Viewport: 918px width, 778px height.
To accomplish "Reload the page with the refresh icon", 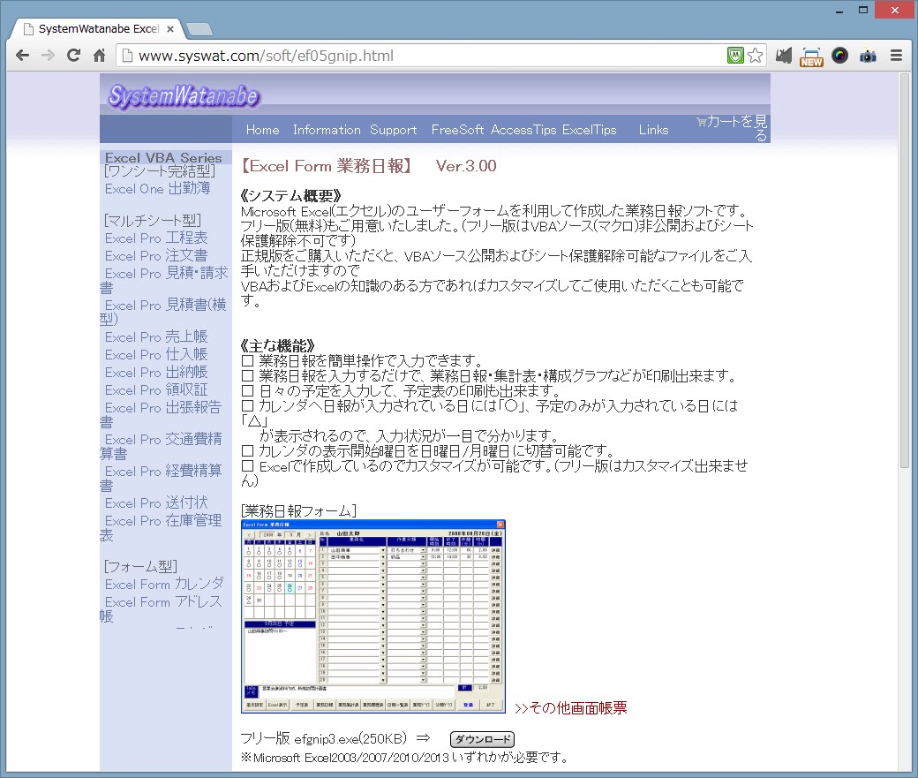I will [x=74, y=56].
